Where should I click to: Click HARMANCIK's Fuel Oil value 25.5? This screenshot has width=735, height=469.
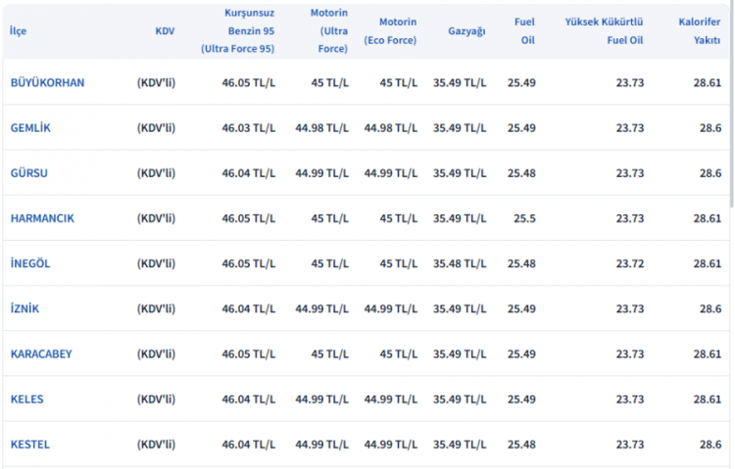(524, 218)
